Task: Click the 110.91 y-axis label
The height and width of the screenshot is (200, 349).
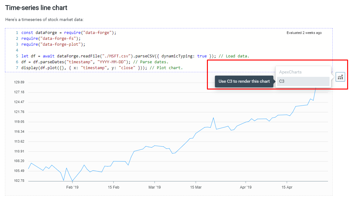Action: click(x=19, y=151)
